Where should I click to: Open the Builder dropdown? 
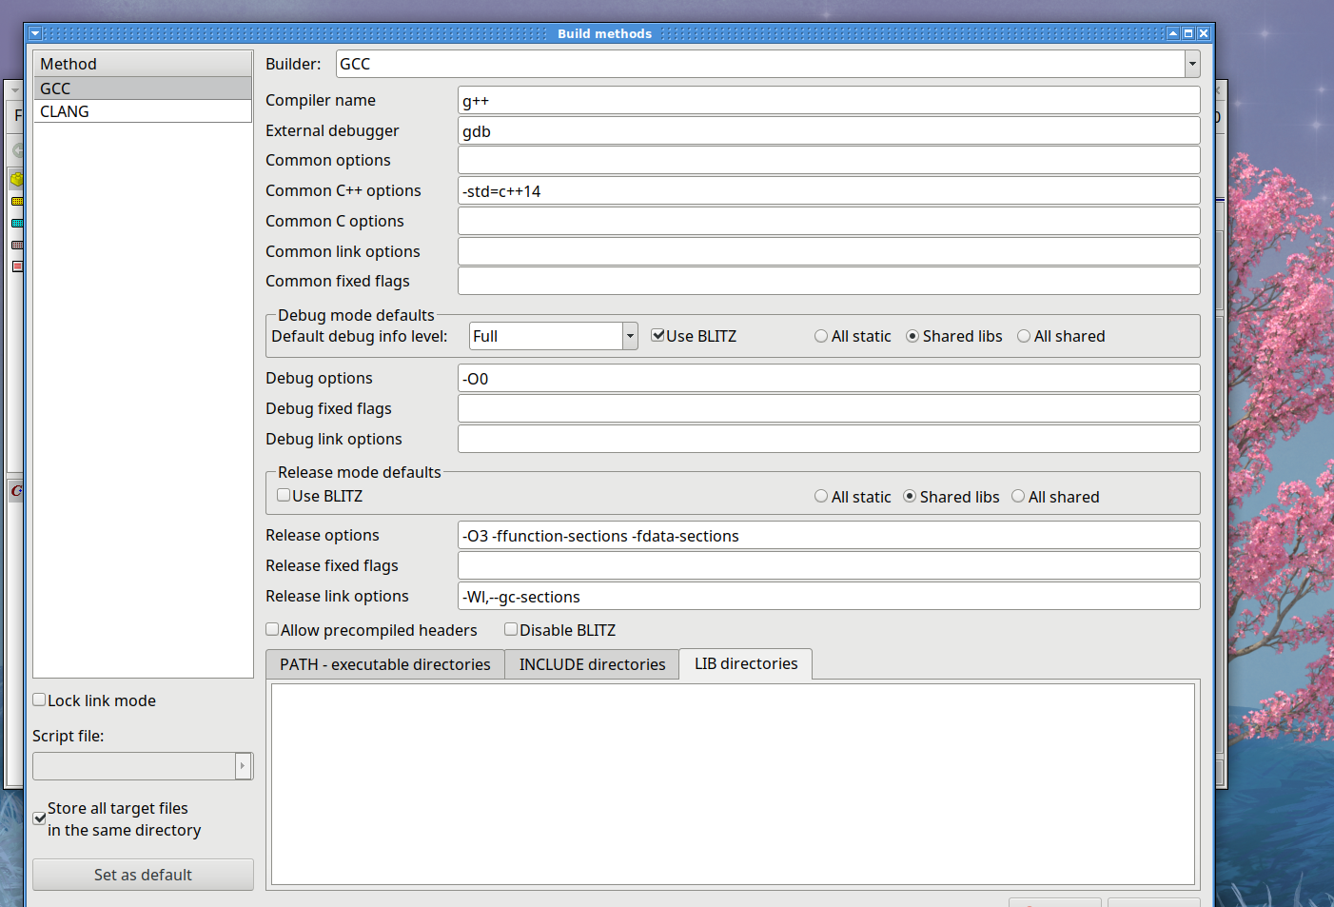[x=1191, y=65]
